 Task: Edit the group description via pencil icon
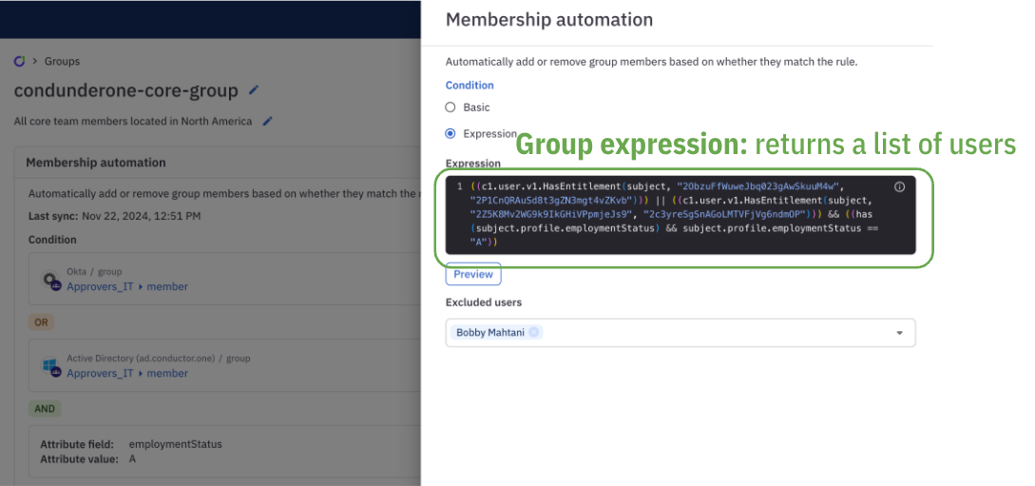268,121
